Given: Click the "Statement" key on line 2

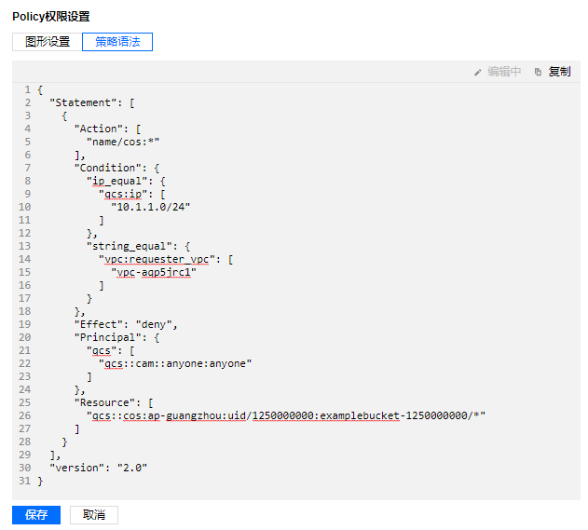Looking at the screenshot, I should tap(83, 102).
